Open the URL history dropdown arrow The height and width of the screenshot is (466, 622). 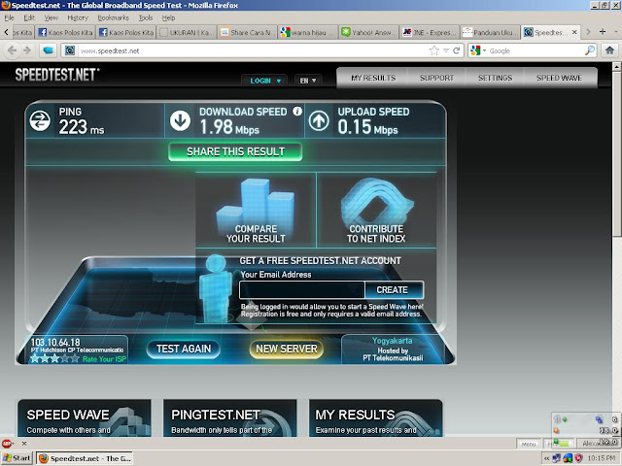(x=446, y=50)
